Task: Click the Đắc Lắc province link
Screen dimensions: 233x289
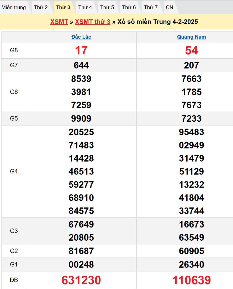Action: pyautogui.click(x=81, y=37)
